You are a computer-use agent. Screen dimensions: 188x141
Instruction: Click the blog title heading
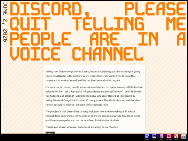tap(98, 32)
